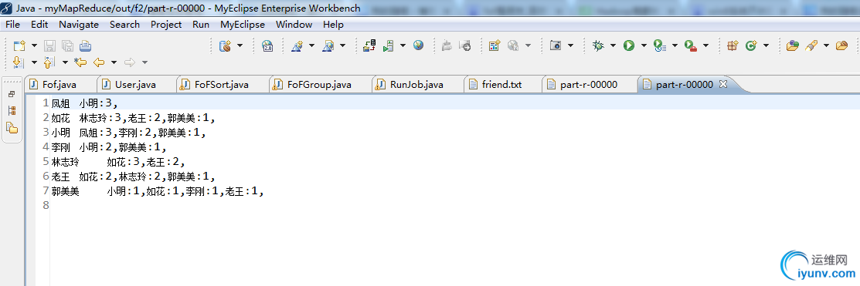Switch to the User.java tab
The height and width of the screenshot is (286, 860).
pyautogui.click(x=135, y=85)
